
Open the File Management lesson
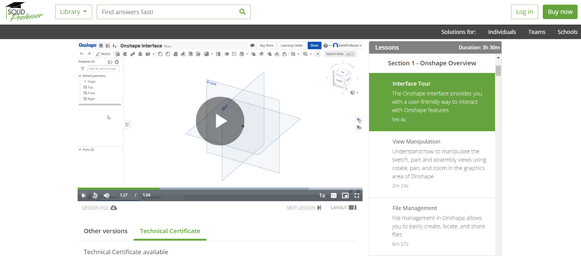tap(432, 227)
